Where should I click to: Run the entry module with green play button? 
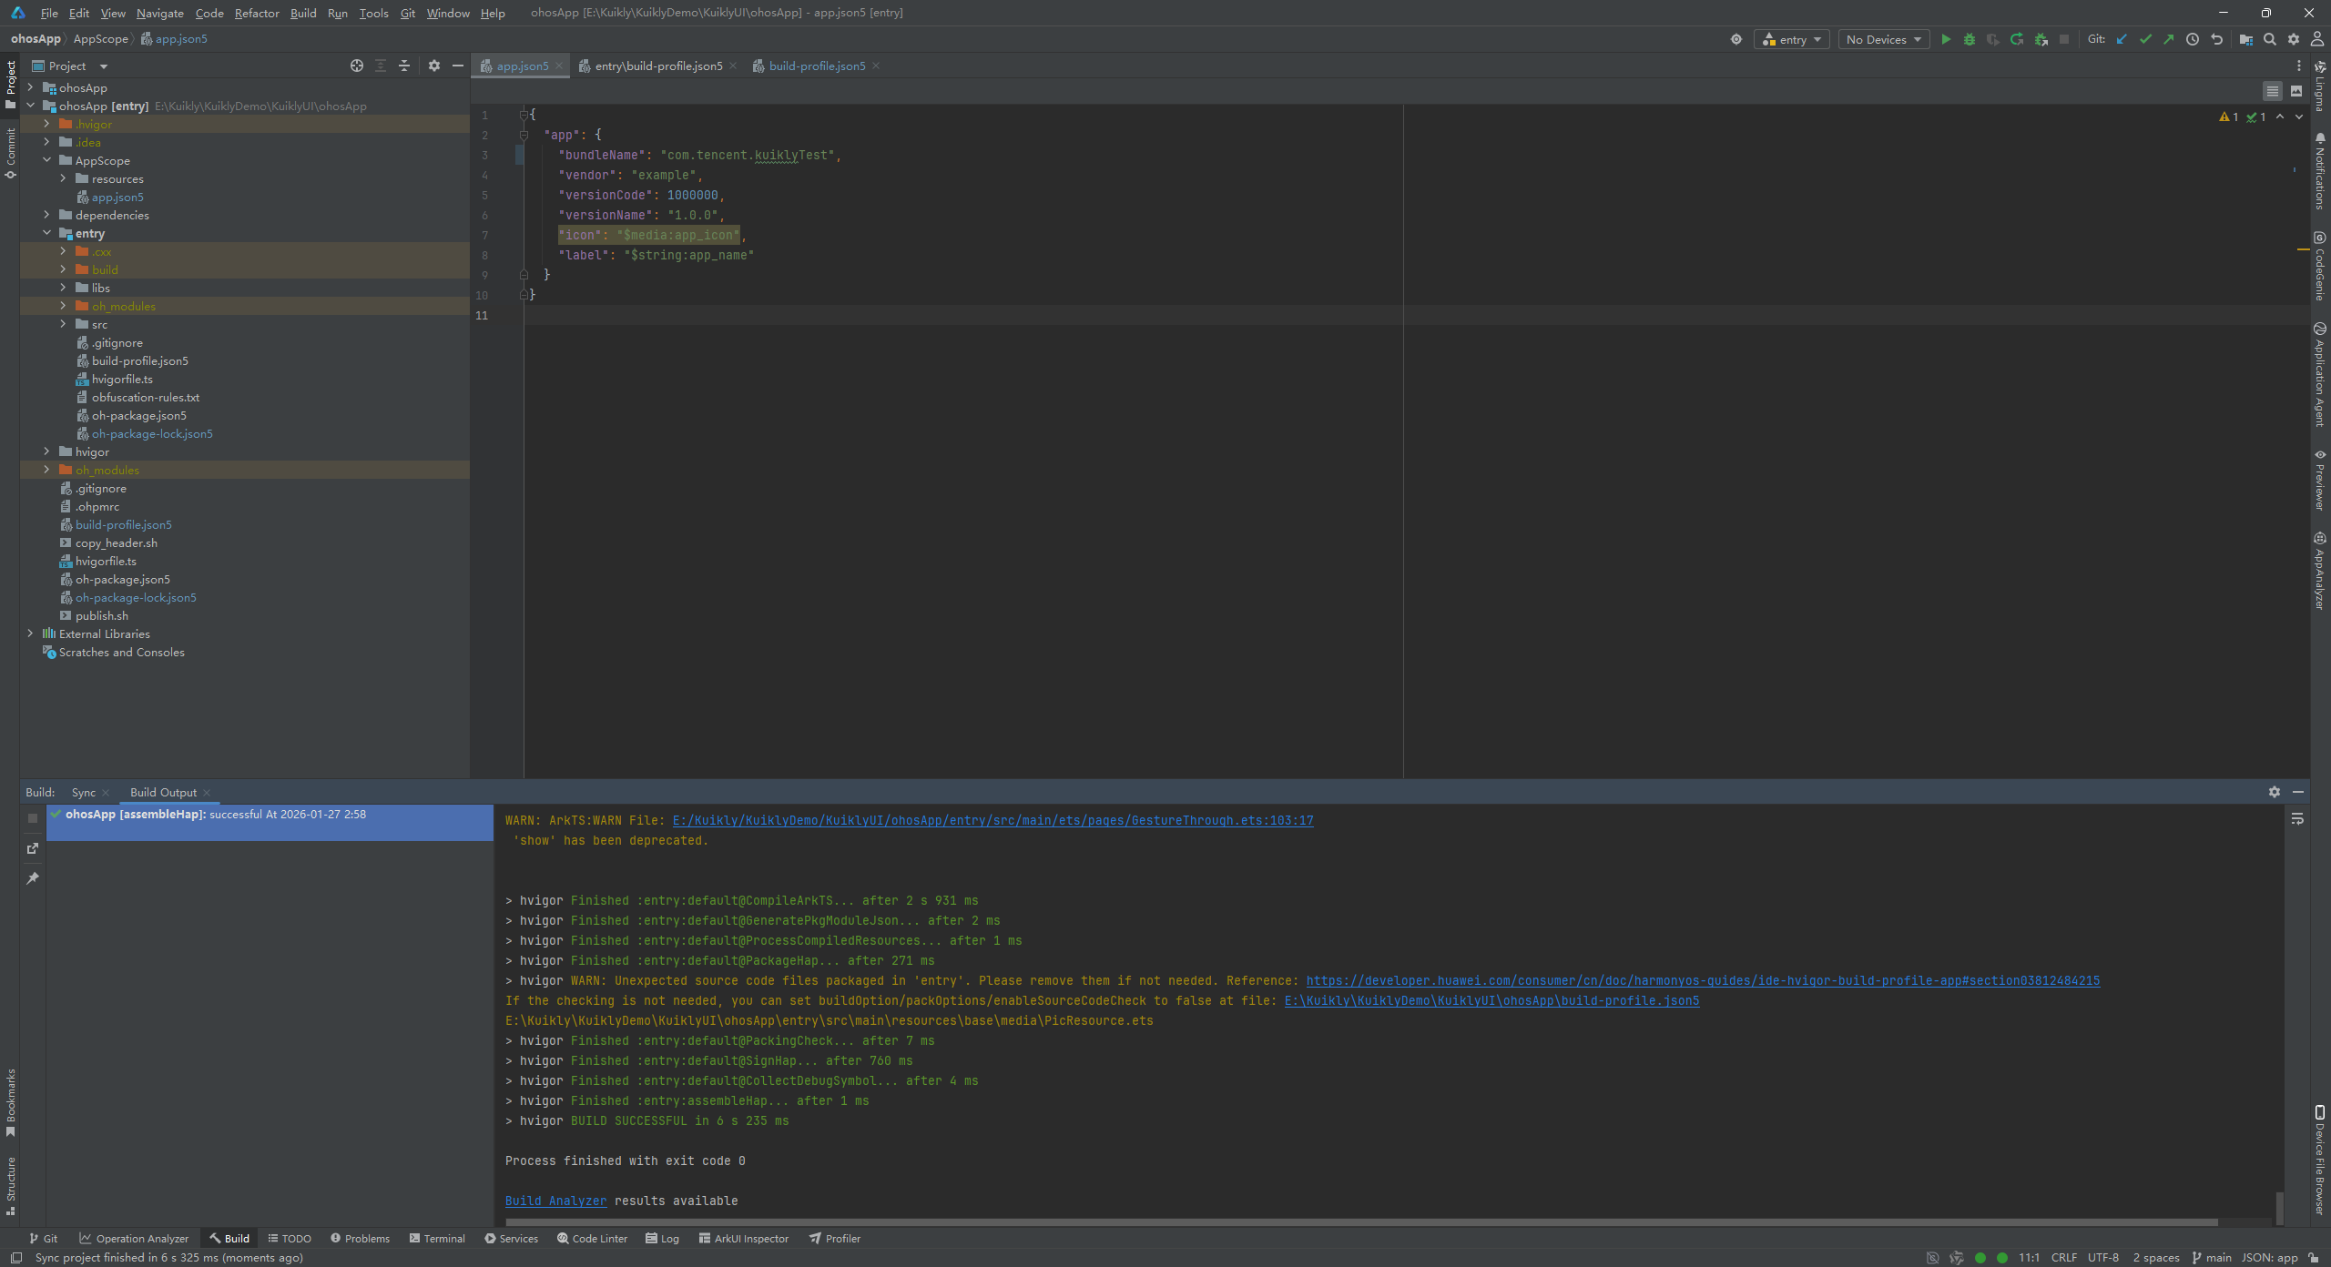click(x=1946, y=39)
